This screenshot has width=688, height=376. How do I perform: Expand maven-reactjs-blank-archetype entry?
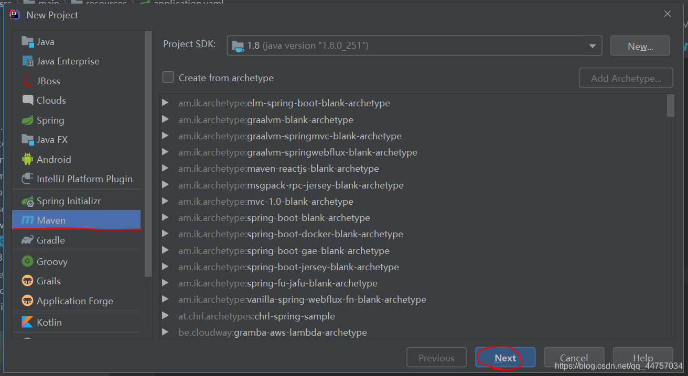[166, 169]
